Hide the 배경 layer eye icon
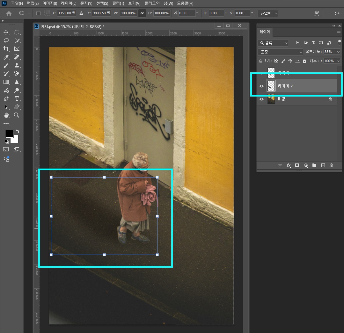 point(261,99)
